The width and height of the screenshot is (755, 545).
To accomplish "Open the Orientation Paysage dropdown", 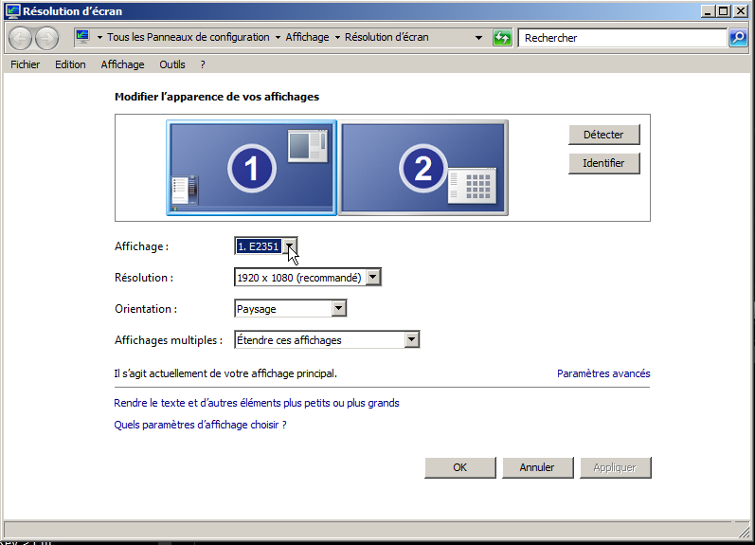I will (338, 309).
